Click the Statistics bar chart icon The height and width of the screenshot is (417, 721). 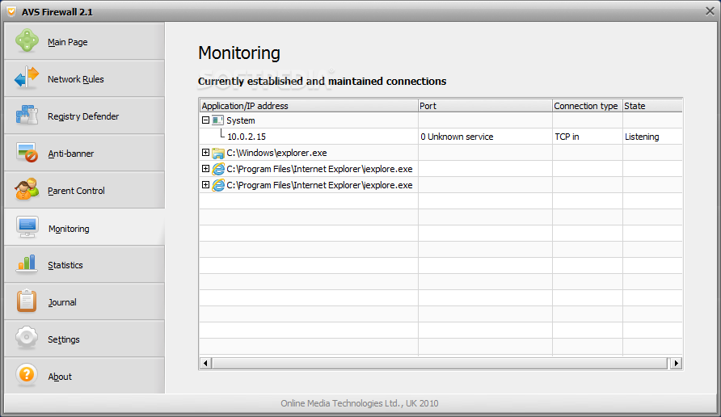[x=27, y=264]
